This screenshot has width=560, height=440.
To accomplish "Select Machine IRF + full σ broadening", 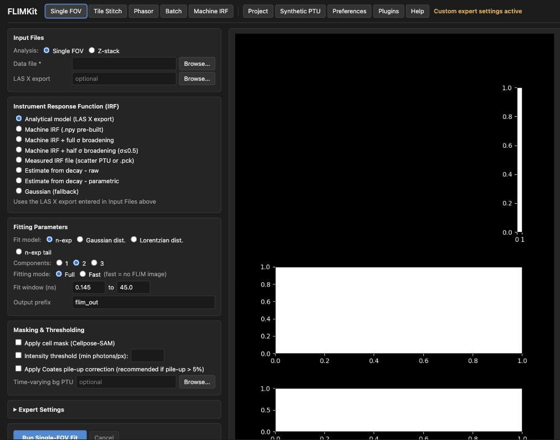I will pyautogui.click(x=19, y=139).
